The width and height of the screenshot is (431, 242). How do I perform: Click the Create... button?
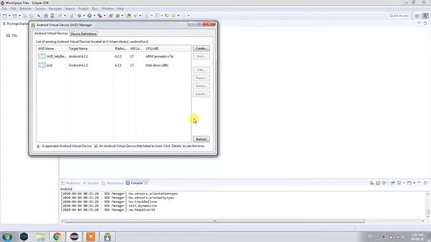[x=201, y=48]
